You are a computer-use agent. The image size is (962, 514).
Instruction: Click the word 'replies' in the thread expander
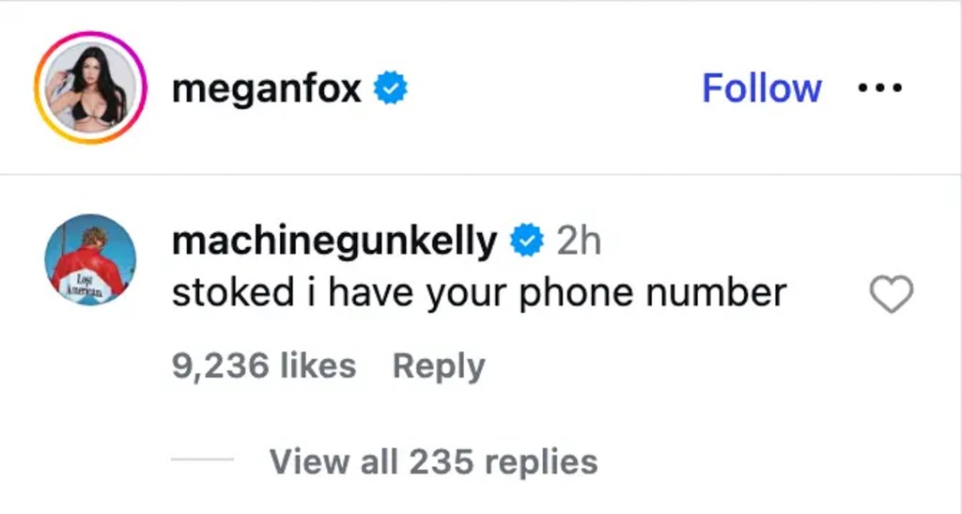(x=541, y=462)
